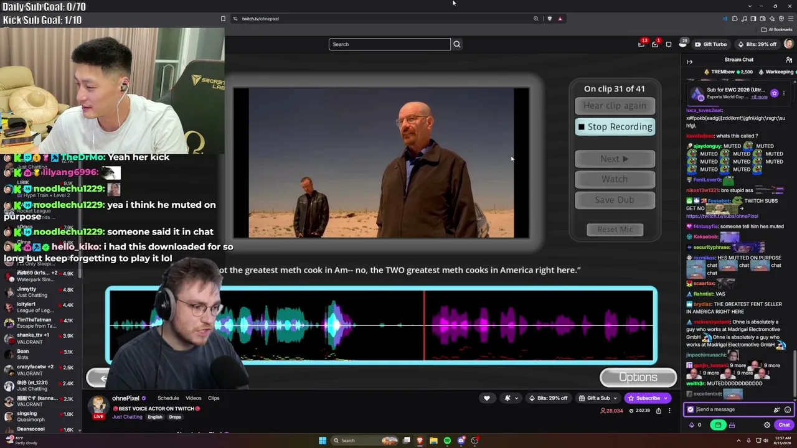Click the Brave Shields icon in address bar
The image size is (797, 448).
[x=549, y=19]
